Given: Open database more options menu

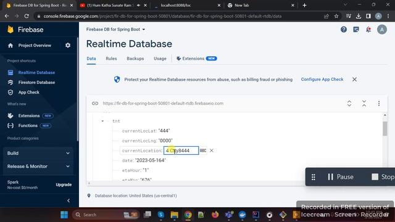Looking at the screenshot, I should pos(378,103).
